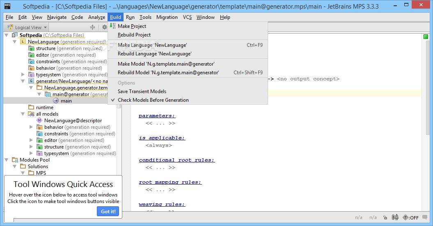Click the Make Project binary arrow icon
This screenshot has width=433, height=226.
click(x=113, y=26)
